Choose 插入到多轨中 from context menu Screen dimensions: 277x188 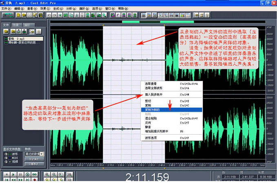click(171, 95)
